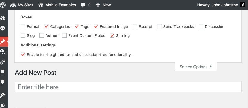Uncheck the Featured Image checkbox
This screenshot has width=248, height=108.
coord(96,26)
